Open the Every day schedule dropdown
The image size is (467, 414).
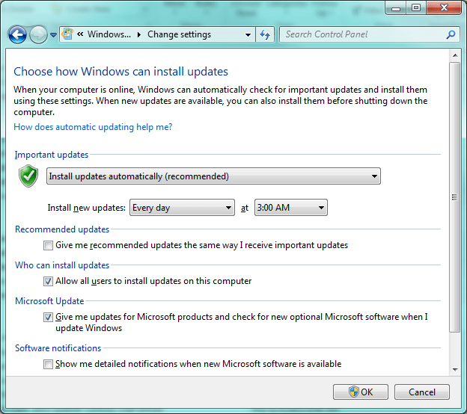coord(182,208)
